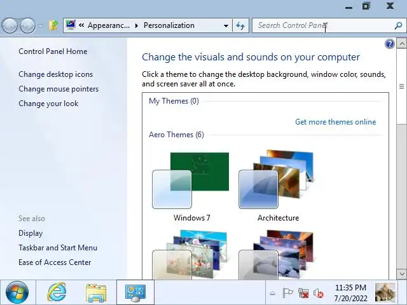The image size is (407, 305).
Task: Click the scrollbar up arrow
Action: [x=401, y=44]
